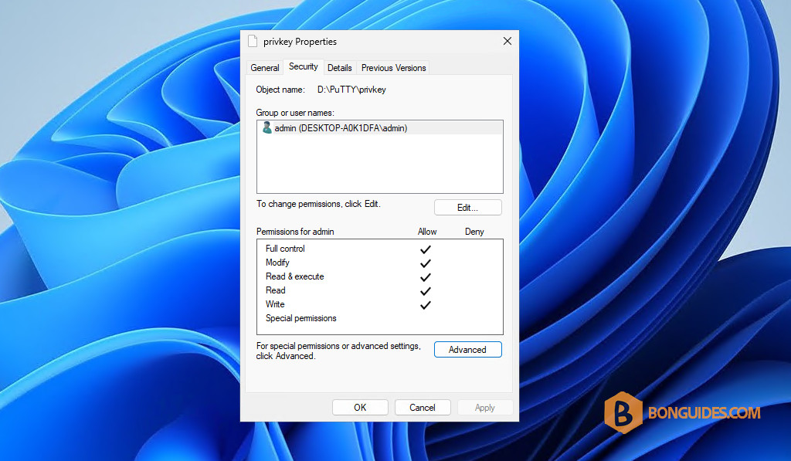Click the Special permissions row

click(x=380, y=318)
